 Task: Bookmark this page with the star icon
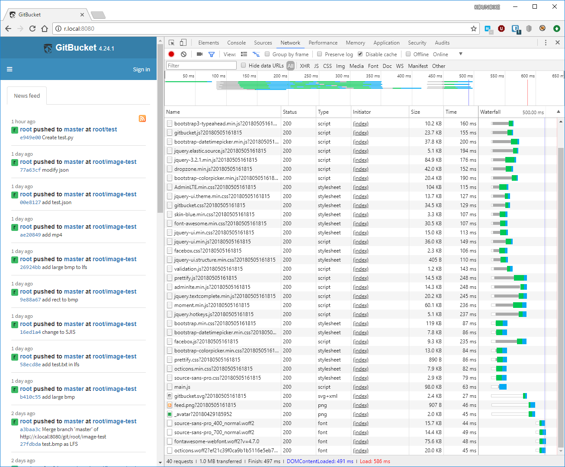point(474,29)
